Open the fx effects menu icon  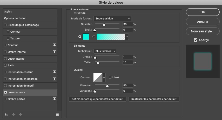pos(6,115)
